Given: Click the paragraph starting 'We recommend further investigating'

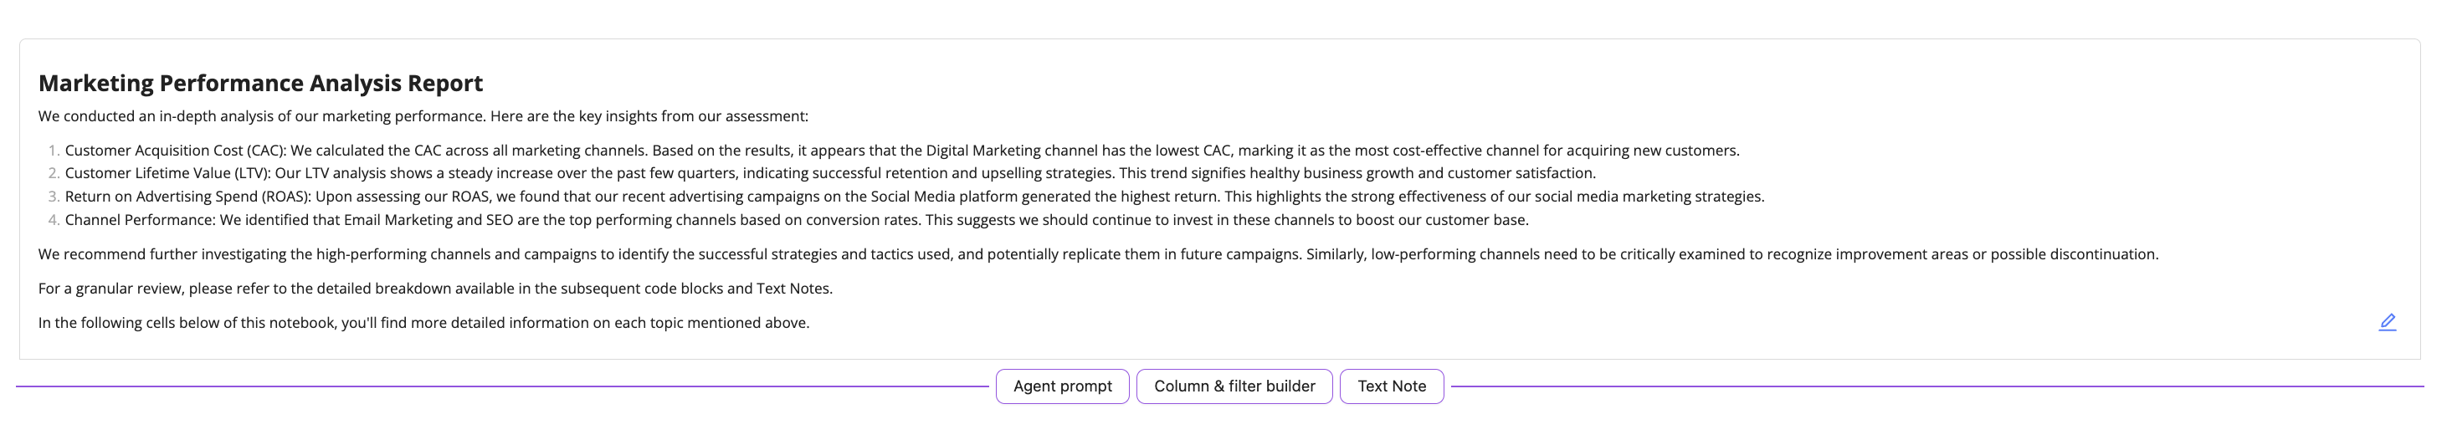Looking at the screenshot, I should pos(1098,253).
